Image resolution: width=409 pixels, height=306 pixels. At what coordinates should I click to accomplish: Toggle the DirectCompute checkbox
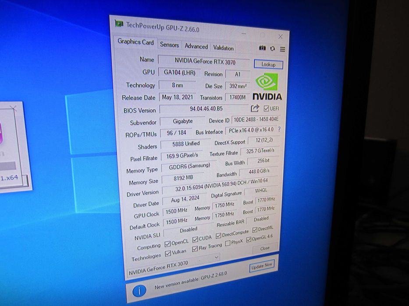click(x=218, y=236)
